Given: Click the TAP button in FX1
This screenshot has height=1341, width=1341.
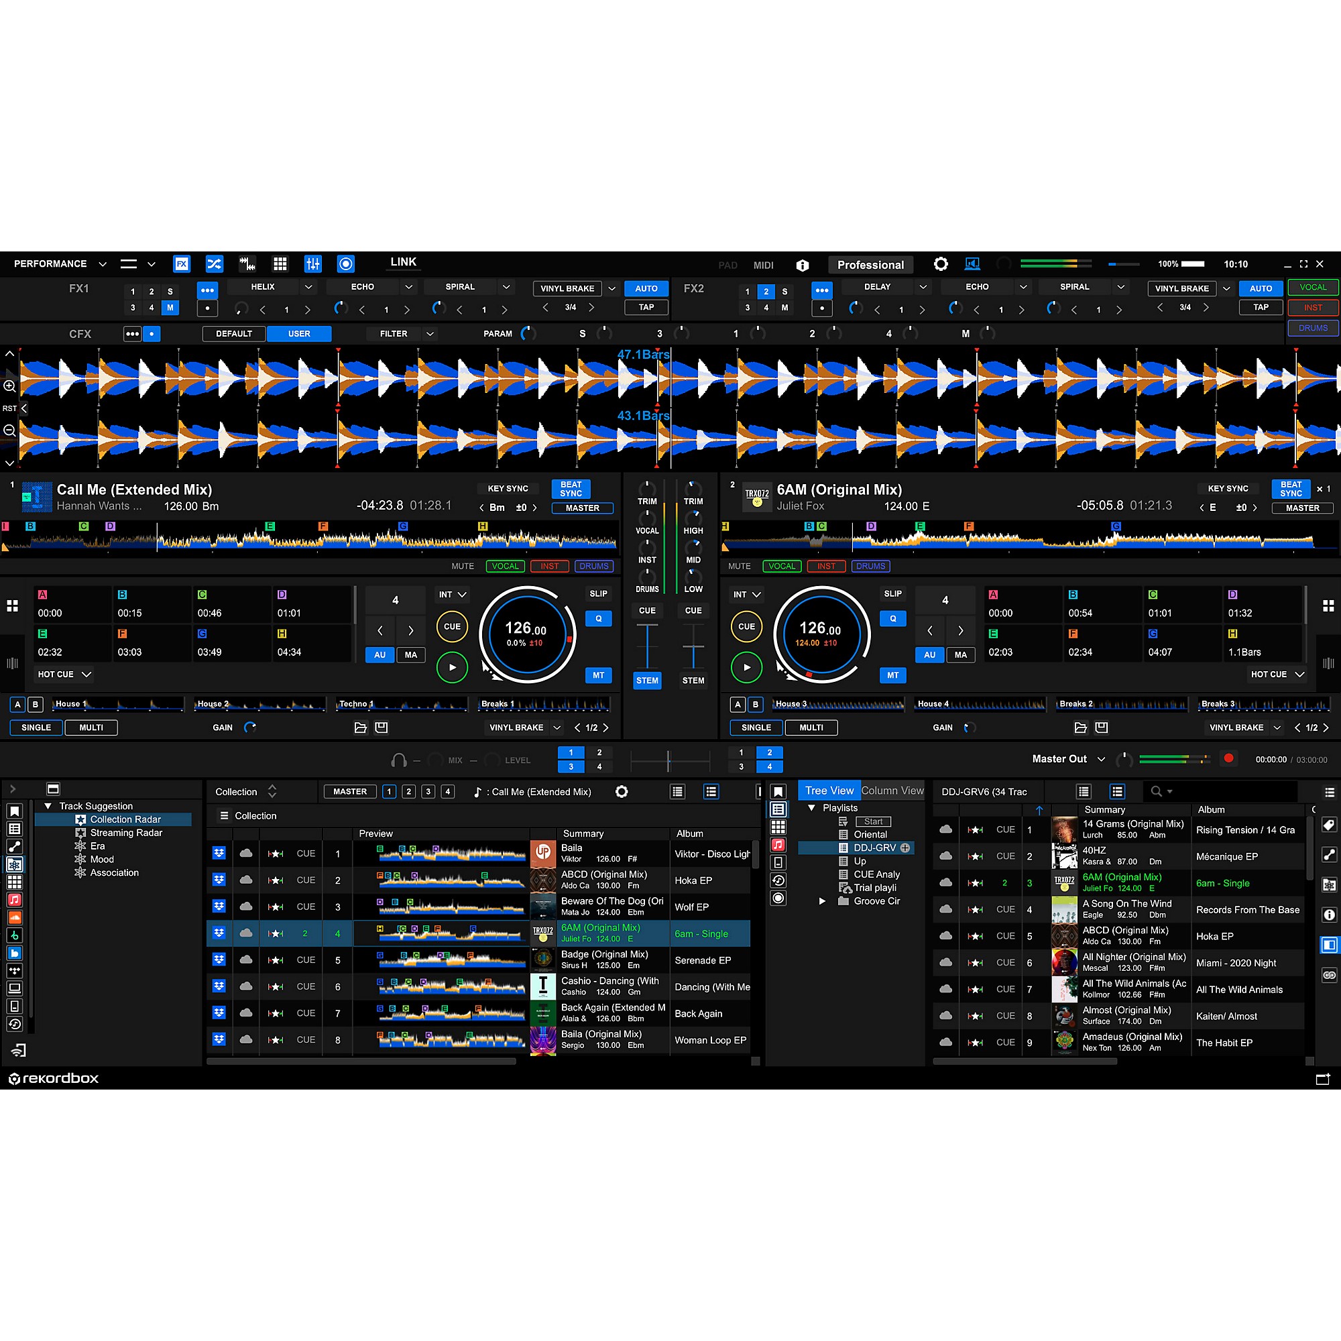Looking at the screenshot, I should (646, 308).
